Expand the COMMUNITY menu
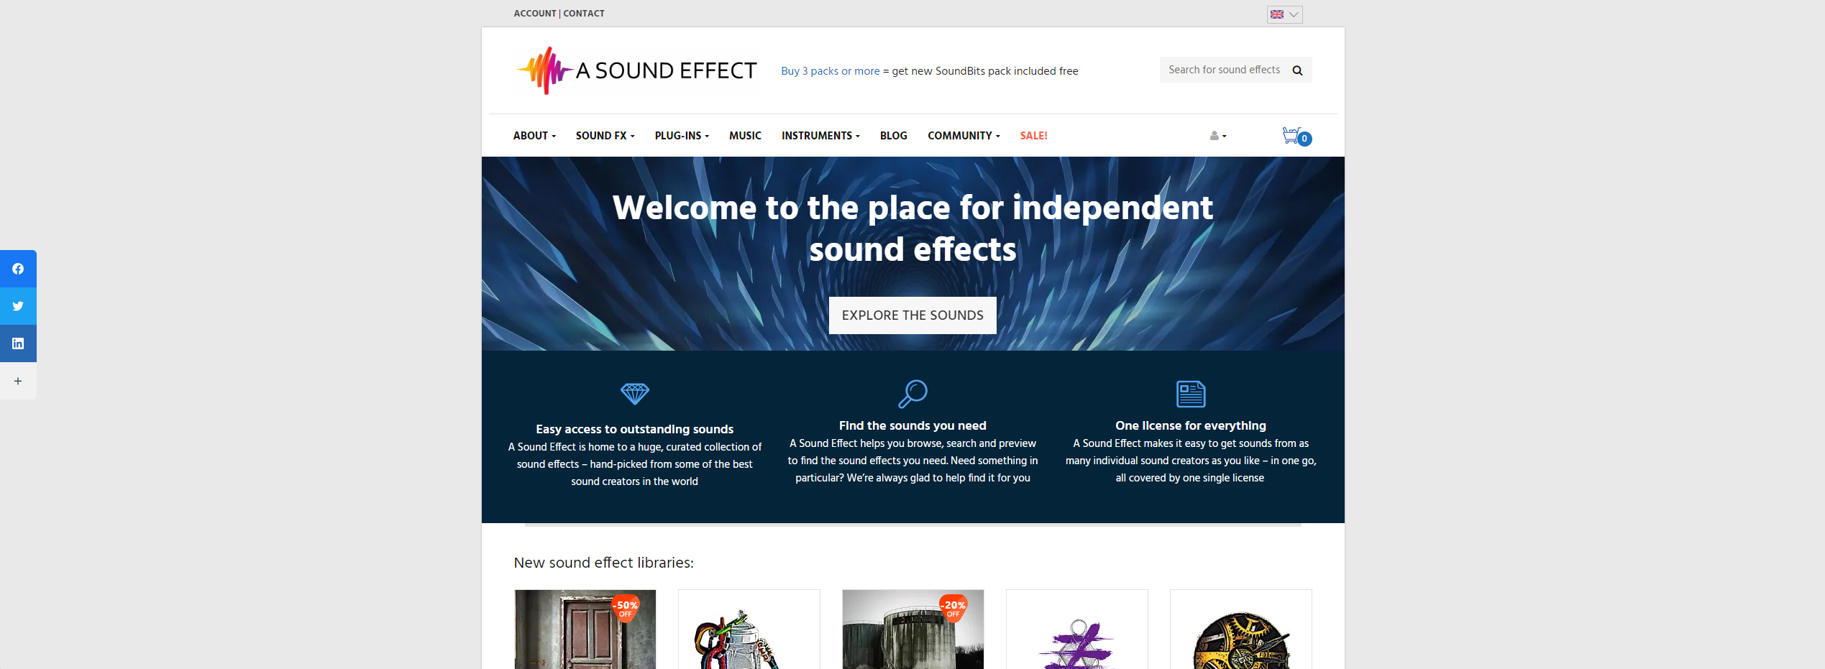Viewport: 1825px width, 669px height. (x=963, y=135)
